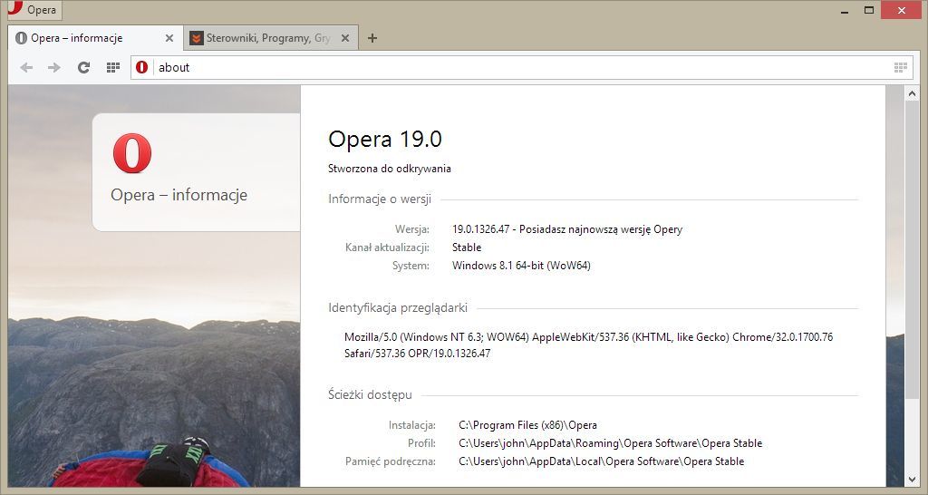Click the grid icon at address bar's right end

[900, 67]
